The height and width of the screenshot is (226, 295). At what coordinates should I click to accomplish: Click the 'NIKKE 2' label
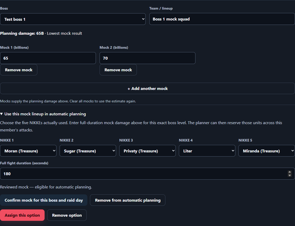[66, 140]
